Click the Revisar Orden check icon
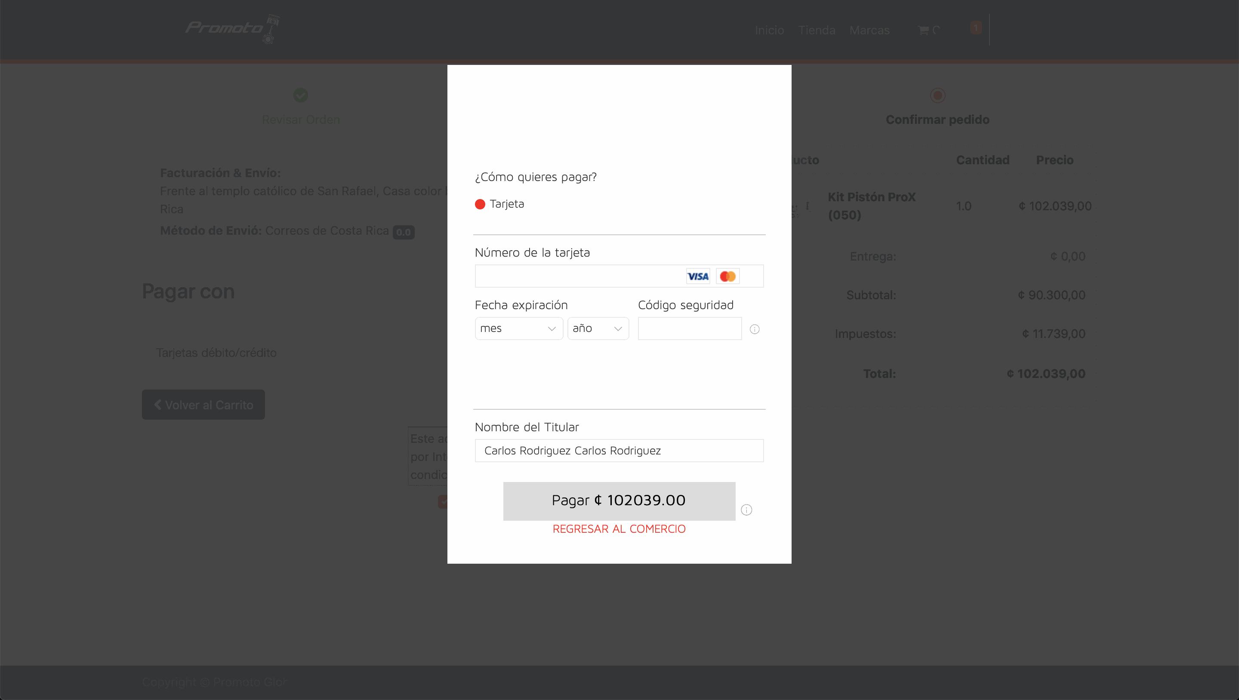The image size is (1239, 700). tap(301, 95)
